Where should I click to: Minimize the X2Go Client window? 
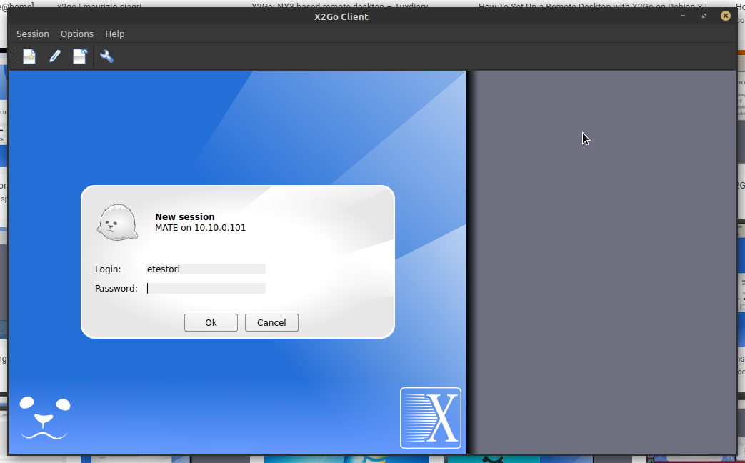tap(683, 16)
